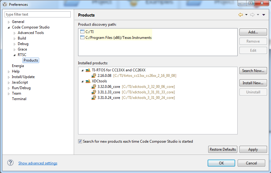
Task: Collapse the XDCtools product group
Action: click(x=82, y=81)
